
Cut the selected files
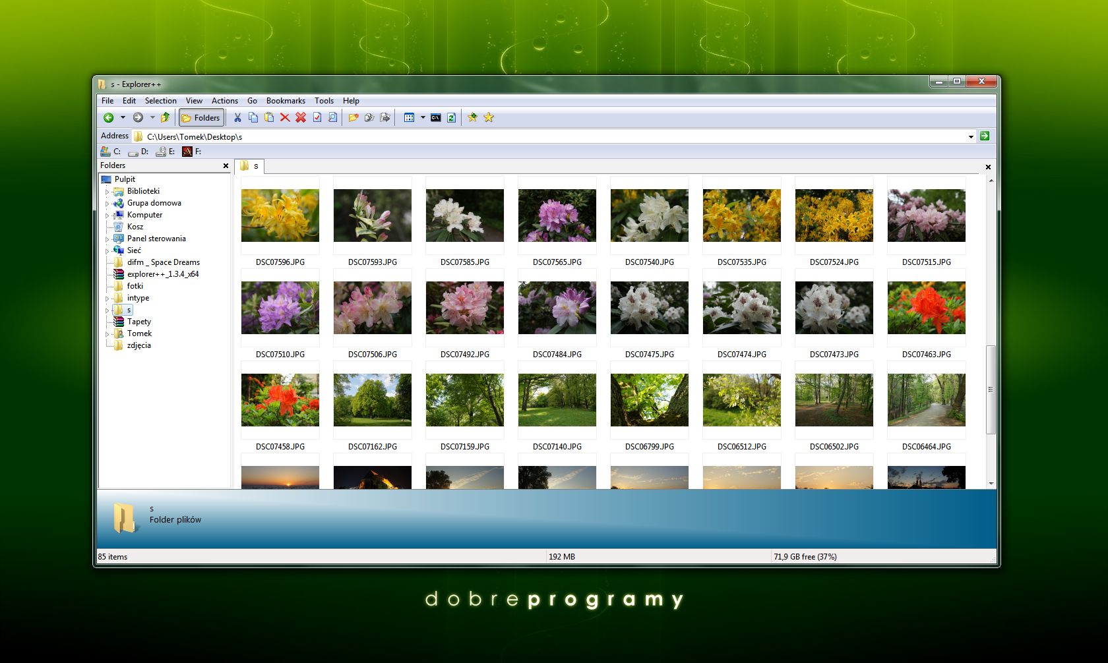click(x=237, y=117)
